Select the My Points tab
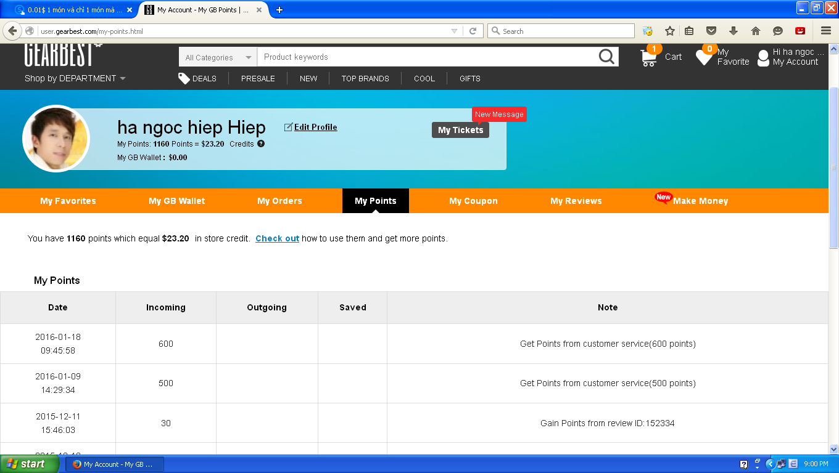The image size is (839, 473). [x=376, y=201]
